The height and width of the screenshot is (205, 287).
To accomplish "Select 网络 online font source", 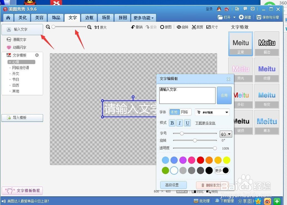I will 185,112.
